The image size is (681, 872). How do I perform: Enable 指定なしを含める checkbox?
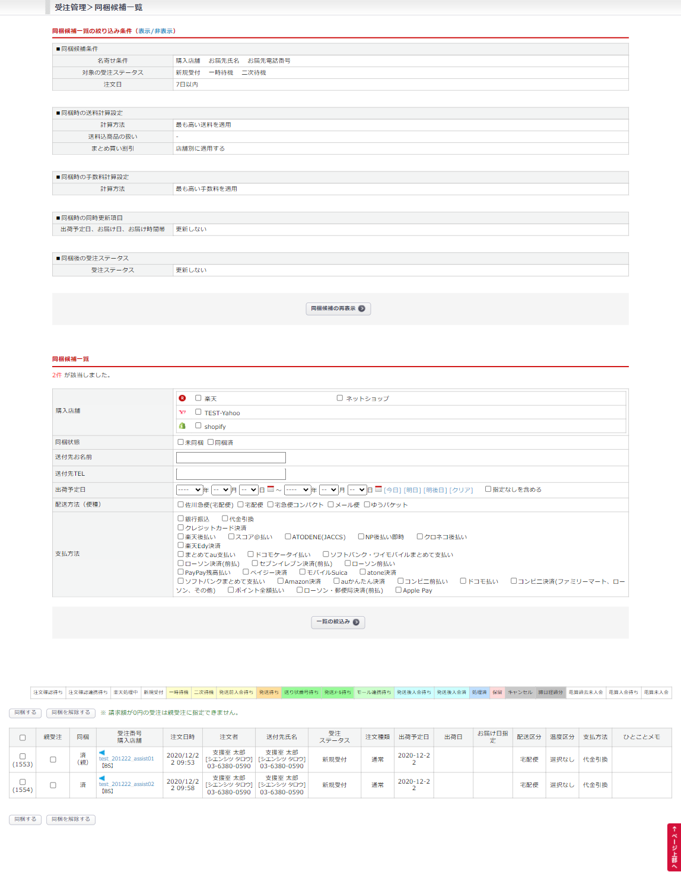488,489
